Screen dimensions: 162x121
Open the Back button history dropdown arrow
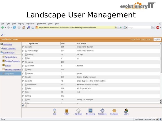click(x=6, y=28)
